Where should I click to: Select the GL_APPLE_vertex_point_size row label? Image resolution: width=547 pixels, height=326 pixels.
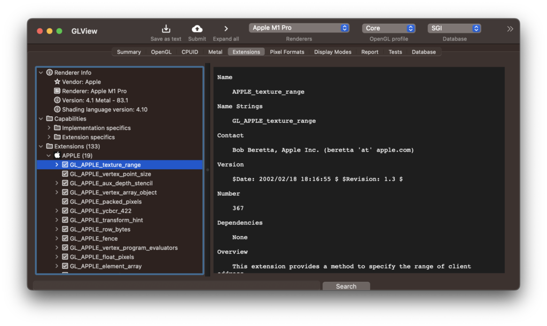[x=111, y=174]
